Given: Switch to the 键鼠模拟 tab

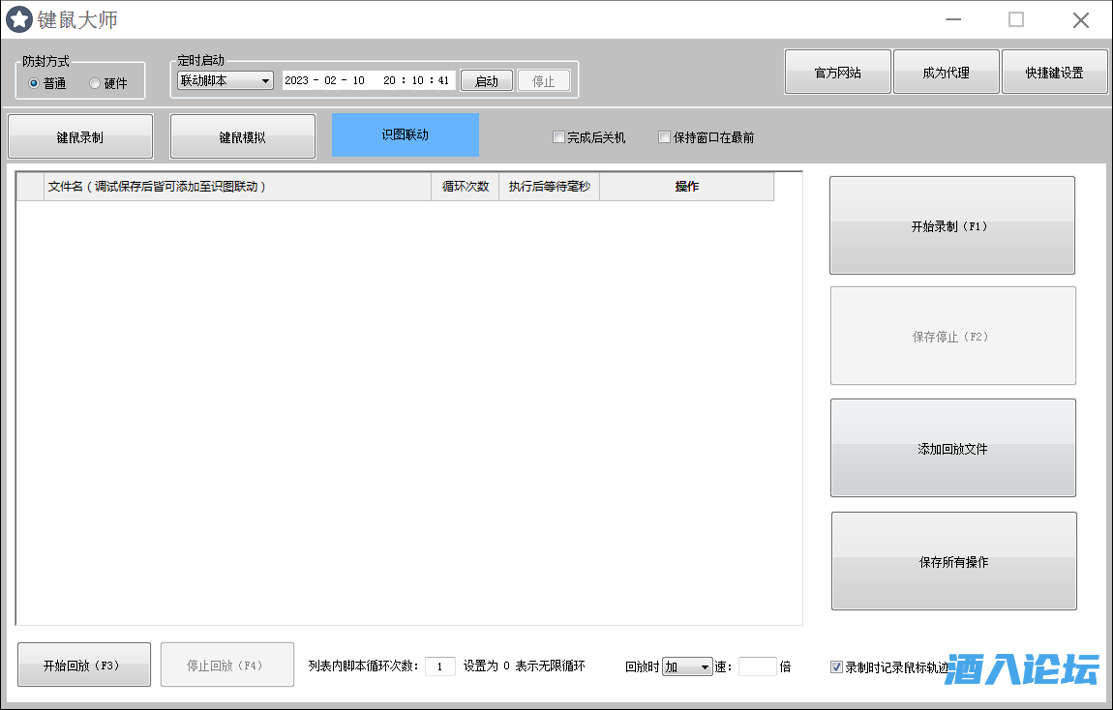Looking at the screenshot, I should pyautogui.click(x=243, y=136).
